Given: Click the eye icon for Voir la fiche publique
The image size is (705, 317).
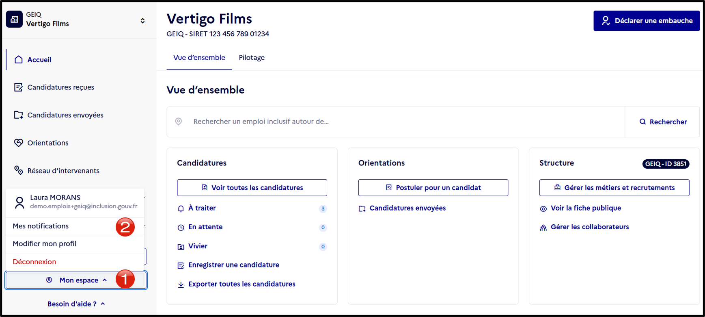Looking at the screenshot, I should [543, 208].
